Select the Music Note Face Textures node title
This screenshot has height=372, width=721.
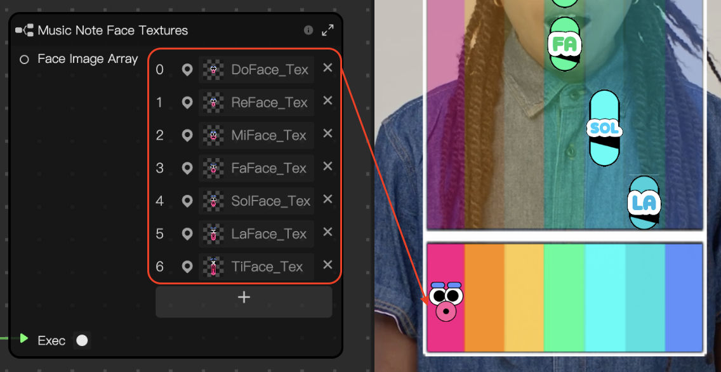click(113, 30)
